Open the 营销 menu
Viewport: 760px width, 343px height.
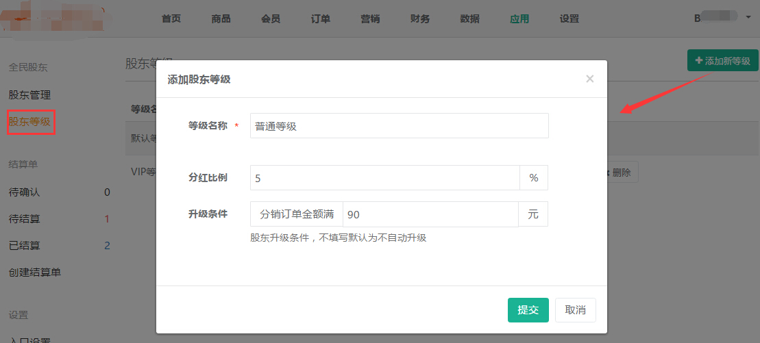pyautogui.click(x=370, y=18)
